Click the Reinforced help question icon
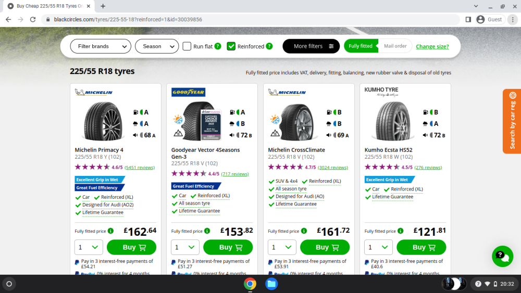The height and width of the screenshot is (293, 521). pos(269,46)
